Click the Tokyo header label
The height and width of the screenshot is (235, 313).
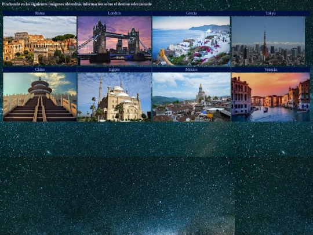point(271,13)
